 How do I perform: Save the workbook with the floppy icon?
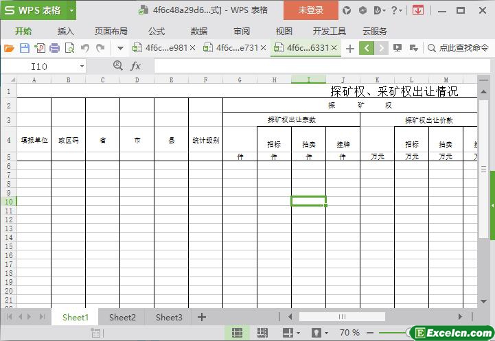click(25, 48)
